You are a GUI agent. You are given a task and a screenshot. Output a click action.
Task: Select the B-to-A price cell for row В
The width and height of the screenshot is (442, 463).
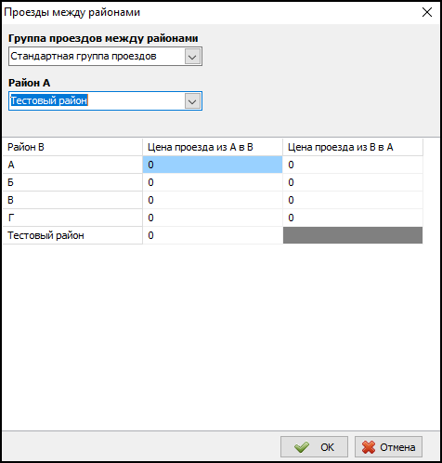[x=353, y=200]
